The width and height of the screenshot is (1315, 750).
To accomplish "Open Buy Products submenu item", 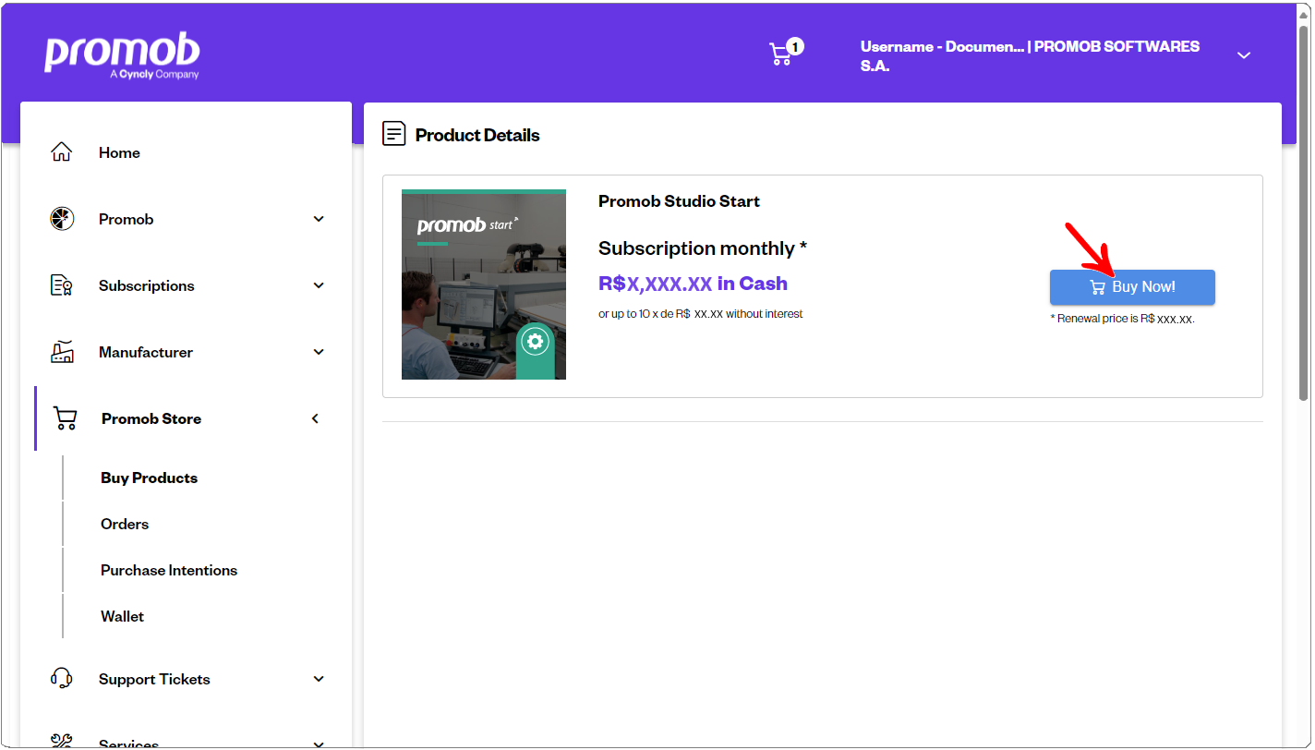I will point(150,478).
